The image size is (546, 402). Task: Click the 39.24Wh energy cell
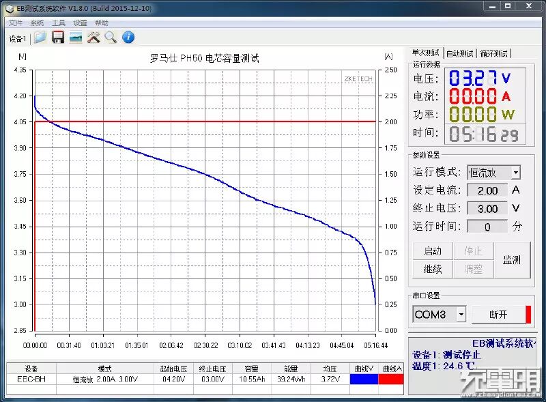pyautogui.click(x=291, y=379)
